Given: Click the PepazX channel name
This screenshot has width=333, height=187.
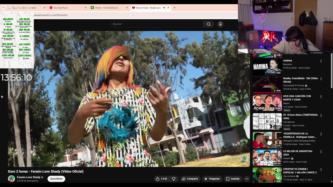Looking at the screenshot, I should point(287,158).
